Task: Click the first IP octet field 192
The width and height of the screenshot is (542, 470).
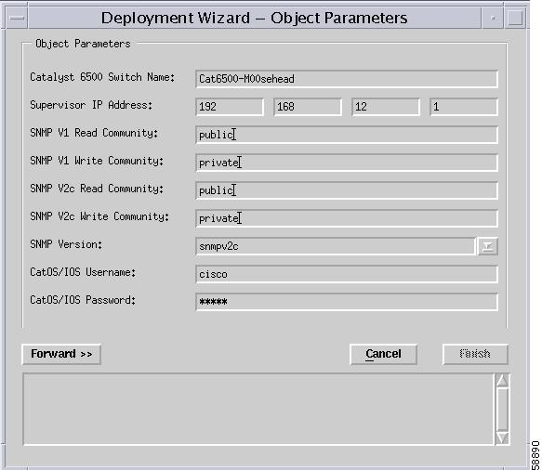Action: [x=230, y=107]
